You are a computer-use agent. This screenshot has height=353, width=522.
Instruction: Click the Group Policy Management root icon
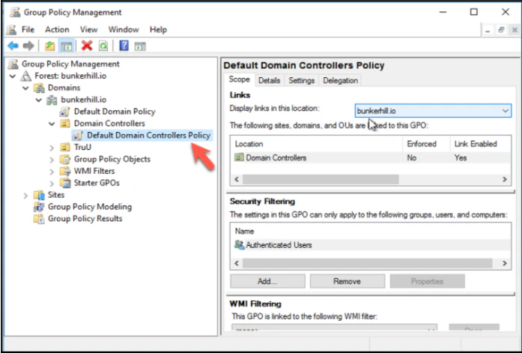13,64
